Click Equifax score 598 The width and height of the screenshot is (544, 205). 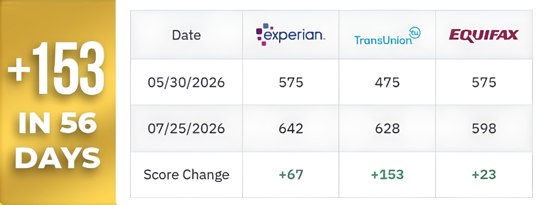pyautogui.click(x=484, y=129)
